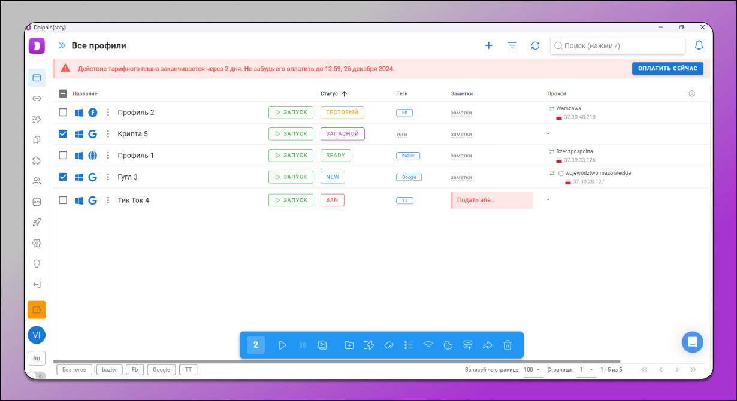The width and height of the screenshot is (737, 401).
Task: Open the API section in the sidebar
Action: pos(37,202)
